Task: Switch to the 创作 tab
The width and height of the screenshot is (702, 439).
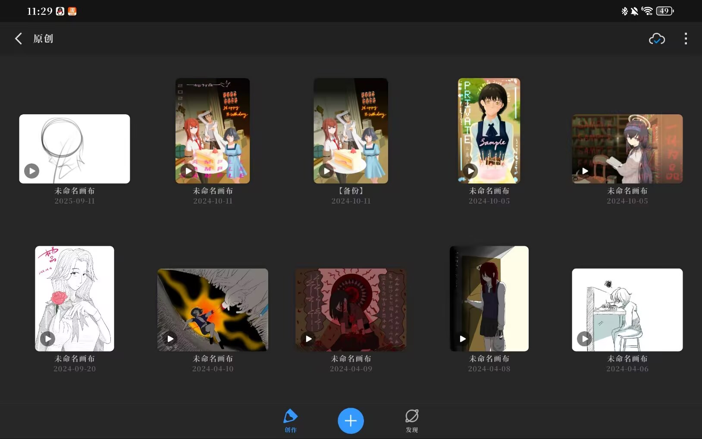Action: tap(291, 421)
